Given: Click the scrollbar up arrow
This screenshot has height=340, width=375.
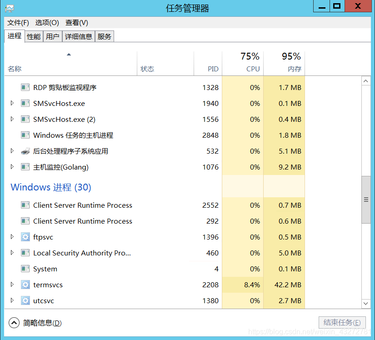Looking at the screenshot, I should 365,81.
